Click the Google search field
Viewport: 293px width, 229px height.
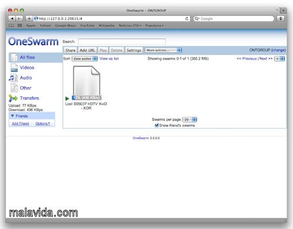[x=233, y=18]
